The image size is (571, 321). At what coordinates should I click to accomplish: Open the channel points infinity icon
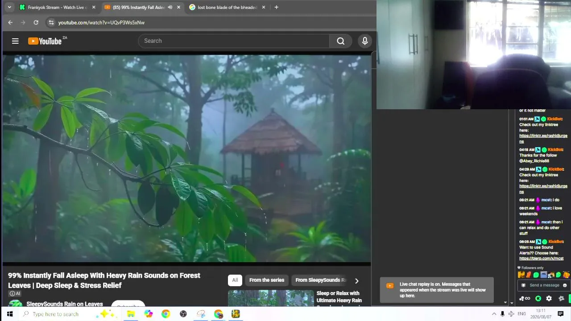click(x=525, y=298)
